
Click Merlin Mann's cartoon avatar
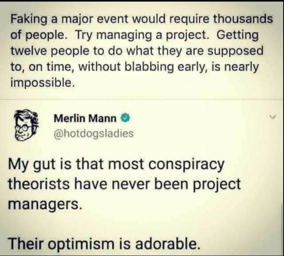[25, 124]
